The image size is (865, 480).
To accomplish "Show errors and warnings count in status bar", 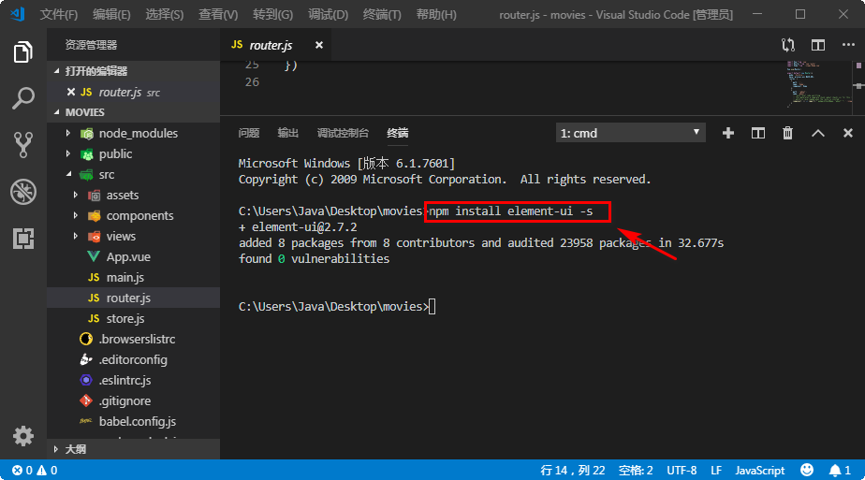I will pos(35,470).
